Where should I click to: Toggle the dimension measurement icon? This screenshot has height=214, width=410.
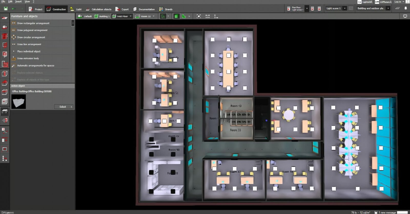pos(208,16)
